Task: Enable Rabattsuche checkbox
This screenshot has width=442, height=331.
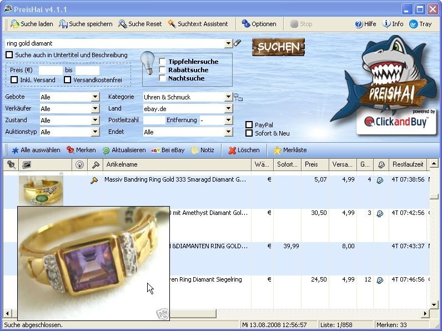Action: pos(162,70)
